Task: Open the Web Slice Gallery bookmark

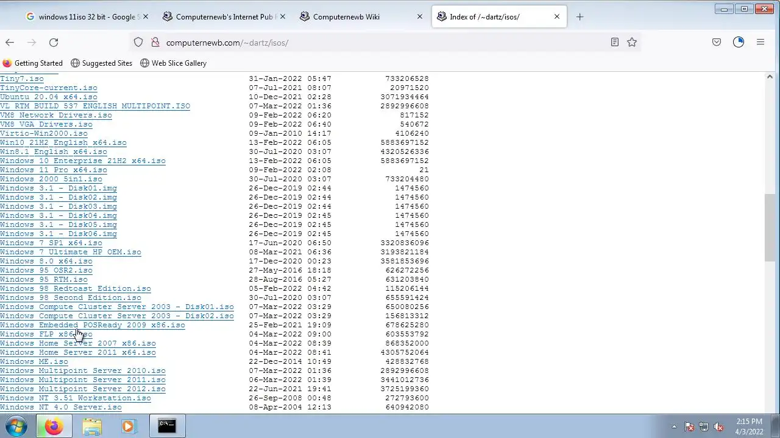Action: (x=173, y=63)
